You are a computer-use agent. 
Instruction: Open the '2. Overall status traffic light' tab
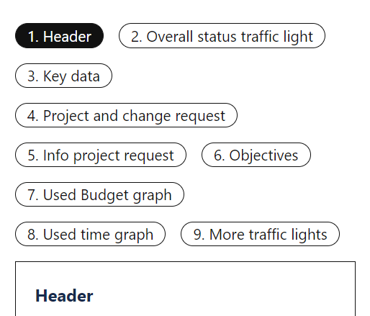(222, 36)
